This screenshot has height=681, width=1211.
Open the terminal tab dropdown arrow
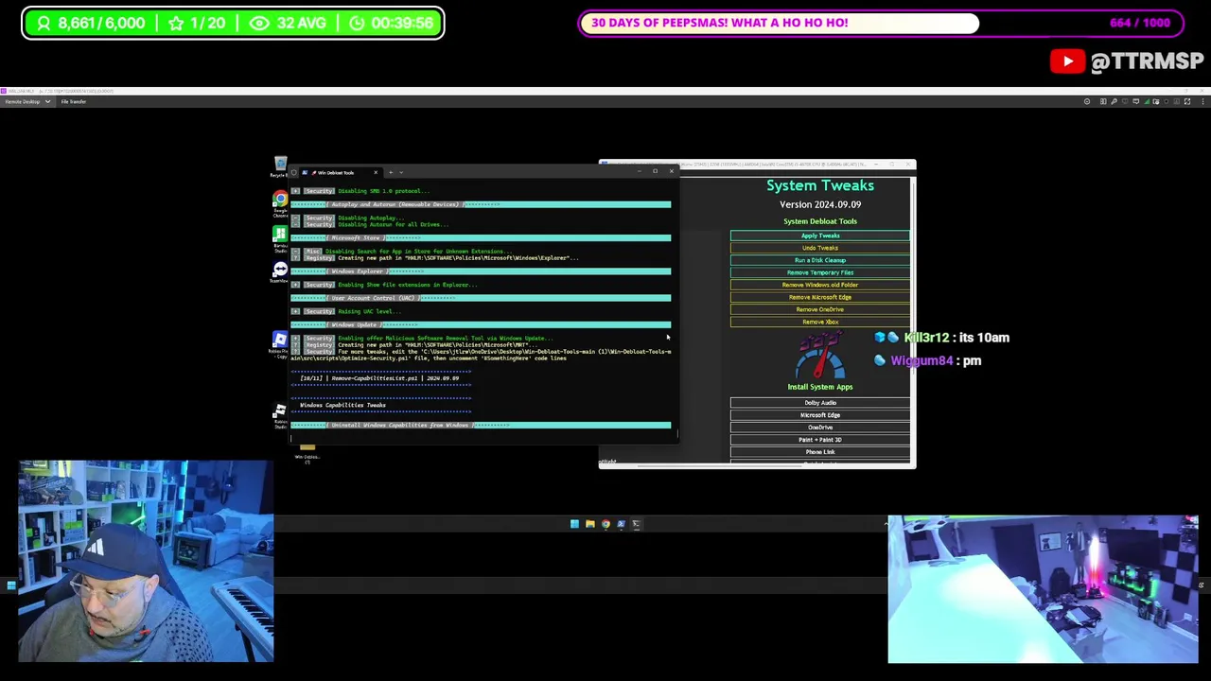(x=401, y=172)
